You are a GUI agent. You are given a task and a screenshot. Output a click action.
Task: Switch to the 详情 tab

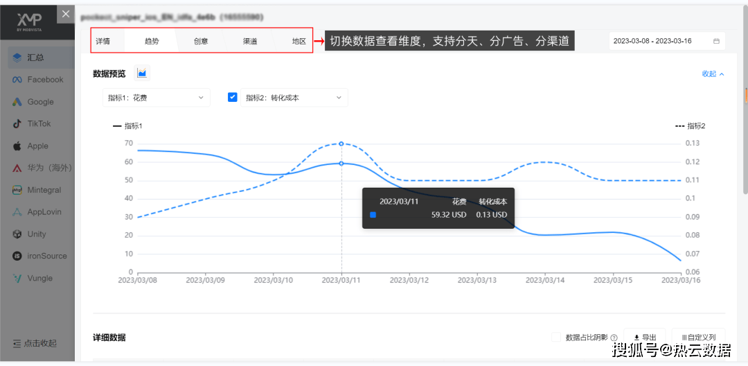coord(103,41)
